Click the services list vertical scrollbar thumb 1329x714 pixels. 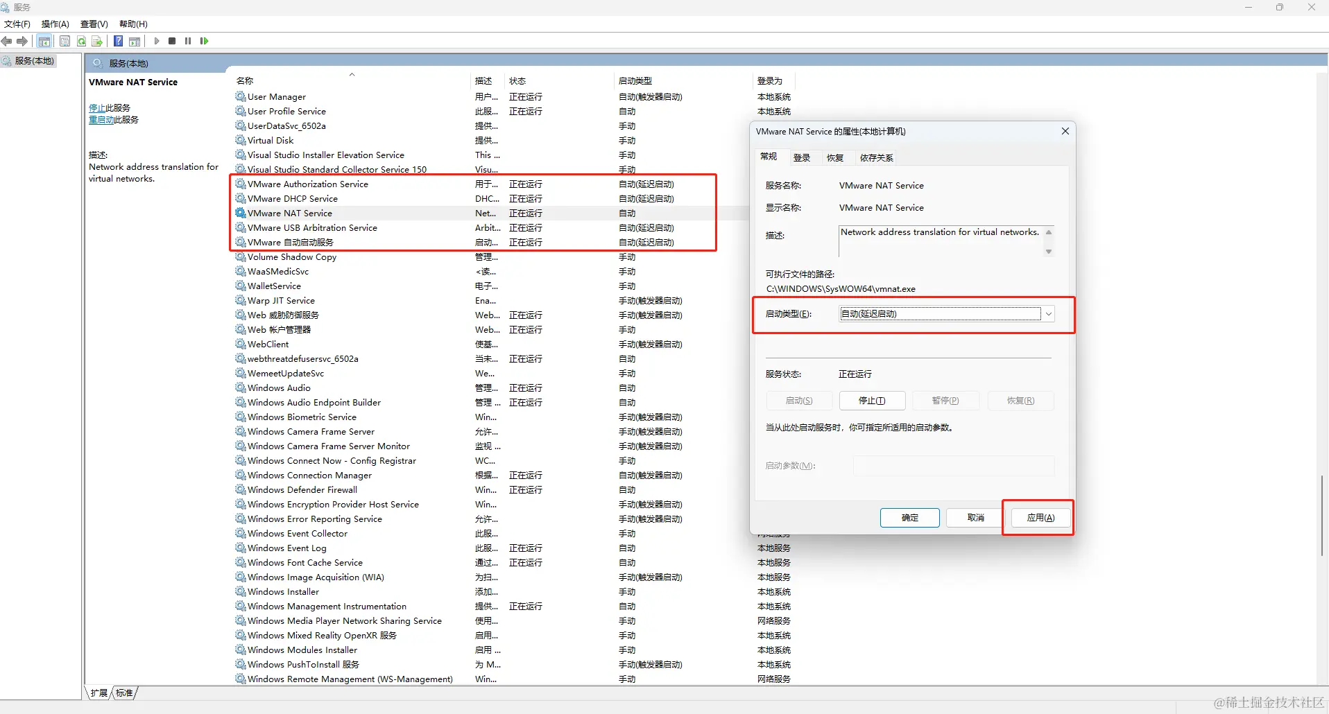pyautogui.click(x=1323, y=515)
